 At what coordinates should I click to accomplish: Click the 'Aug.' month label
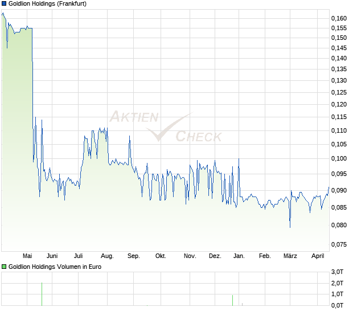[x=107, y=256]
